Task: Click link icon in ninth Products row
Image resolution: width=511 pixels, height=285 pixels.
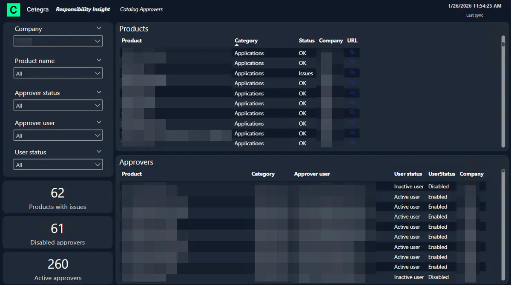Action: [352, 133]
